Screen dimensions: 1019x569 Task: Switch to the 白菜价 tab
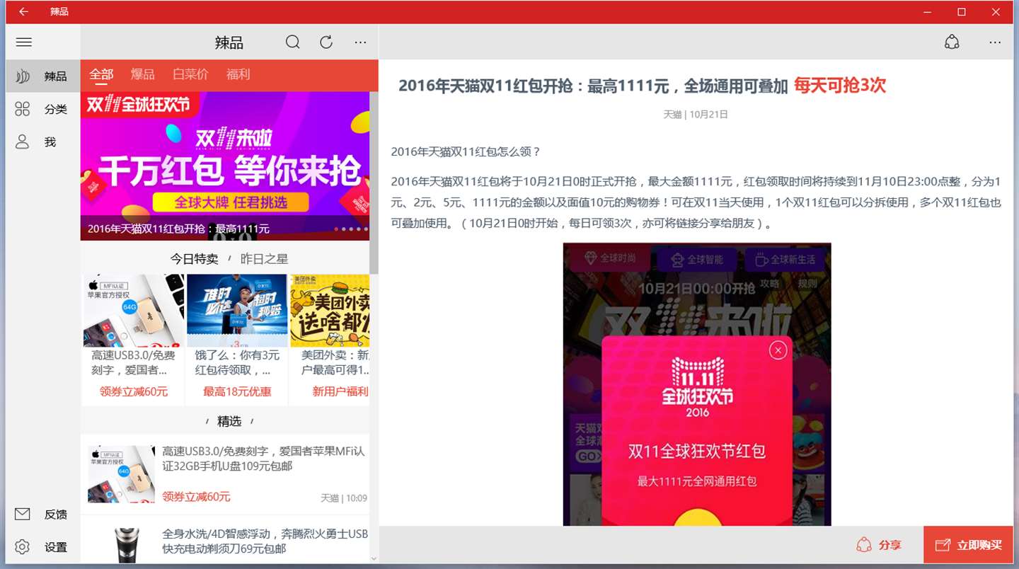190,74
